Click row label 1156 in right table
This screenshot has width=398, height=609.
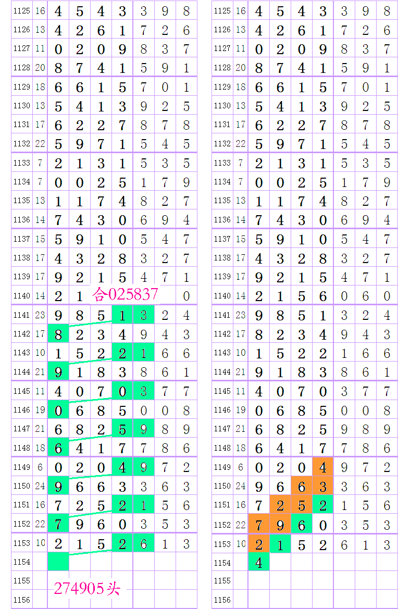point(222,600)
